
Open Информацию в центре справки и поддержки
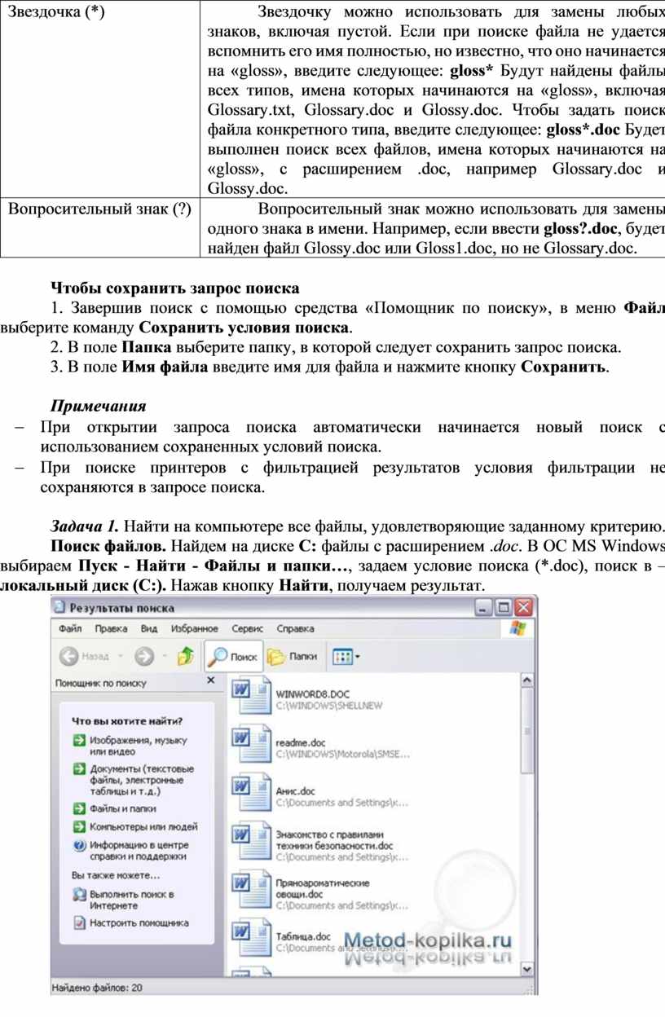coord(130,851)
